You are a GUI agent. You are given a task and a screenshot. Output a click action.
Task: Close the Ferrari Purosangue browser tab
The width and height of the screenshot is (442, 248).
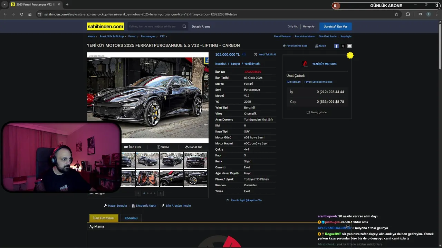point(59,4)
